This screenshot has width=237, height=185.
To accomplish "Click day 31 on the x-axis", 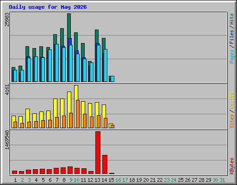I will pos(222,180).
